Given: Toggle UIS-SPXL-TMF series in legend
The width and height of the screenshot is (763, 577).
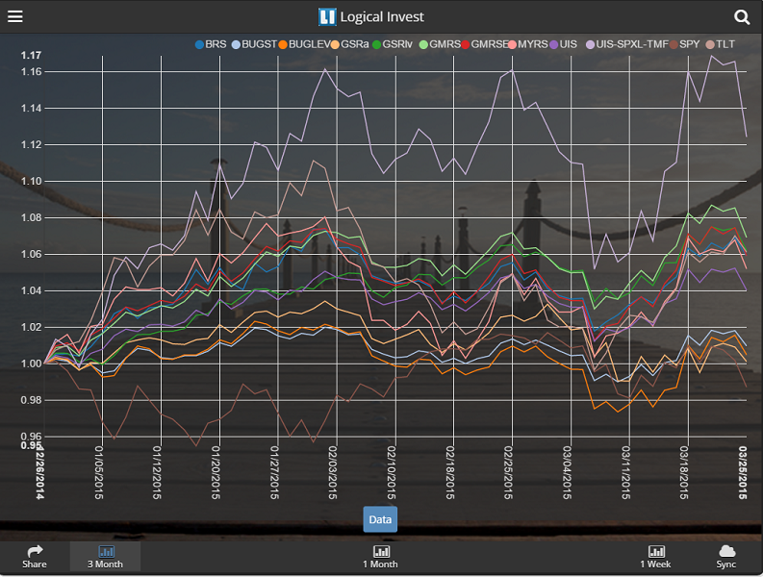Looking at the screenshot, I should (626, 44).
